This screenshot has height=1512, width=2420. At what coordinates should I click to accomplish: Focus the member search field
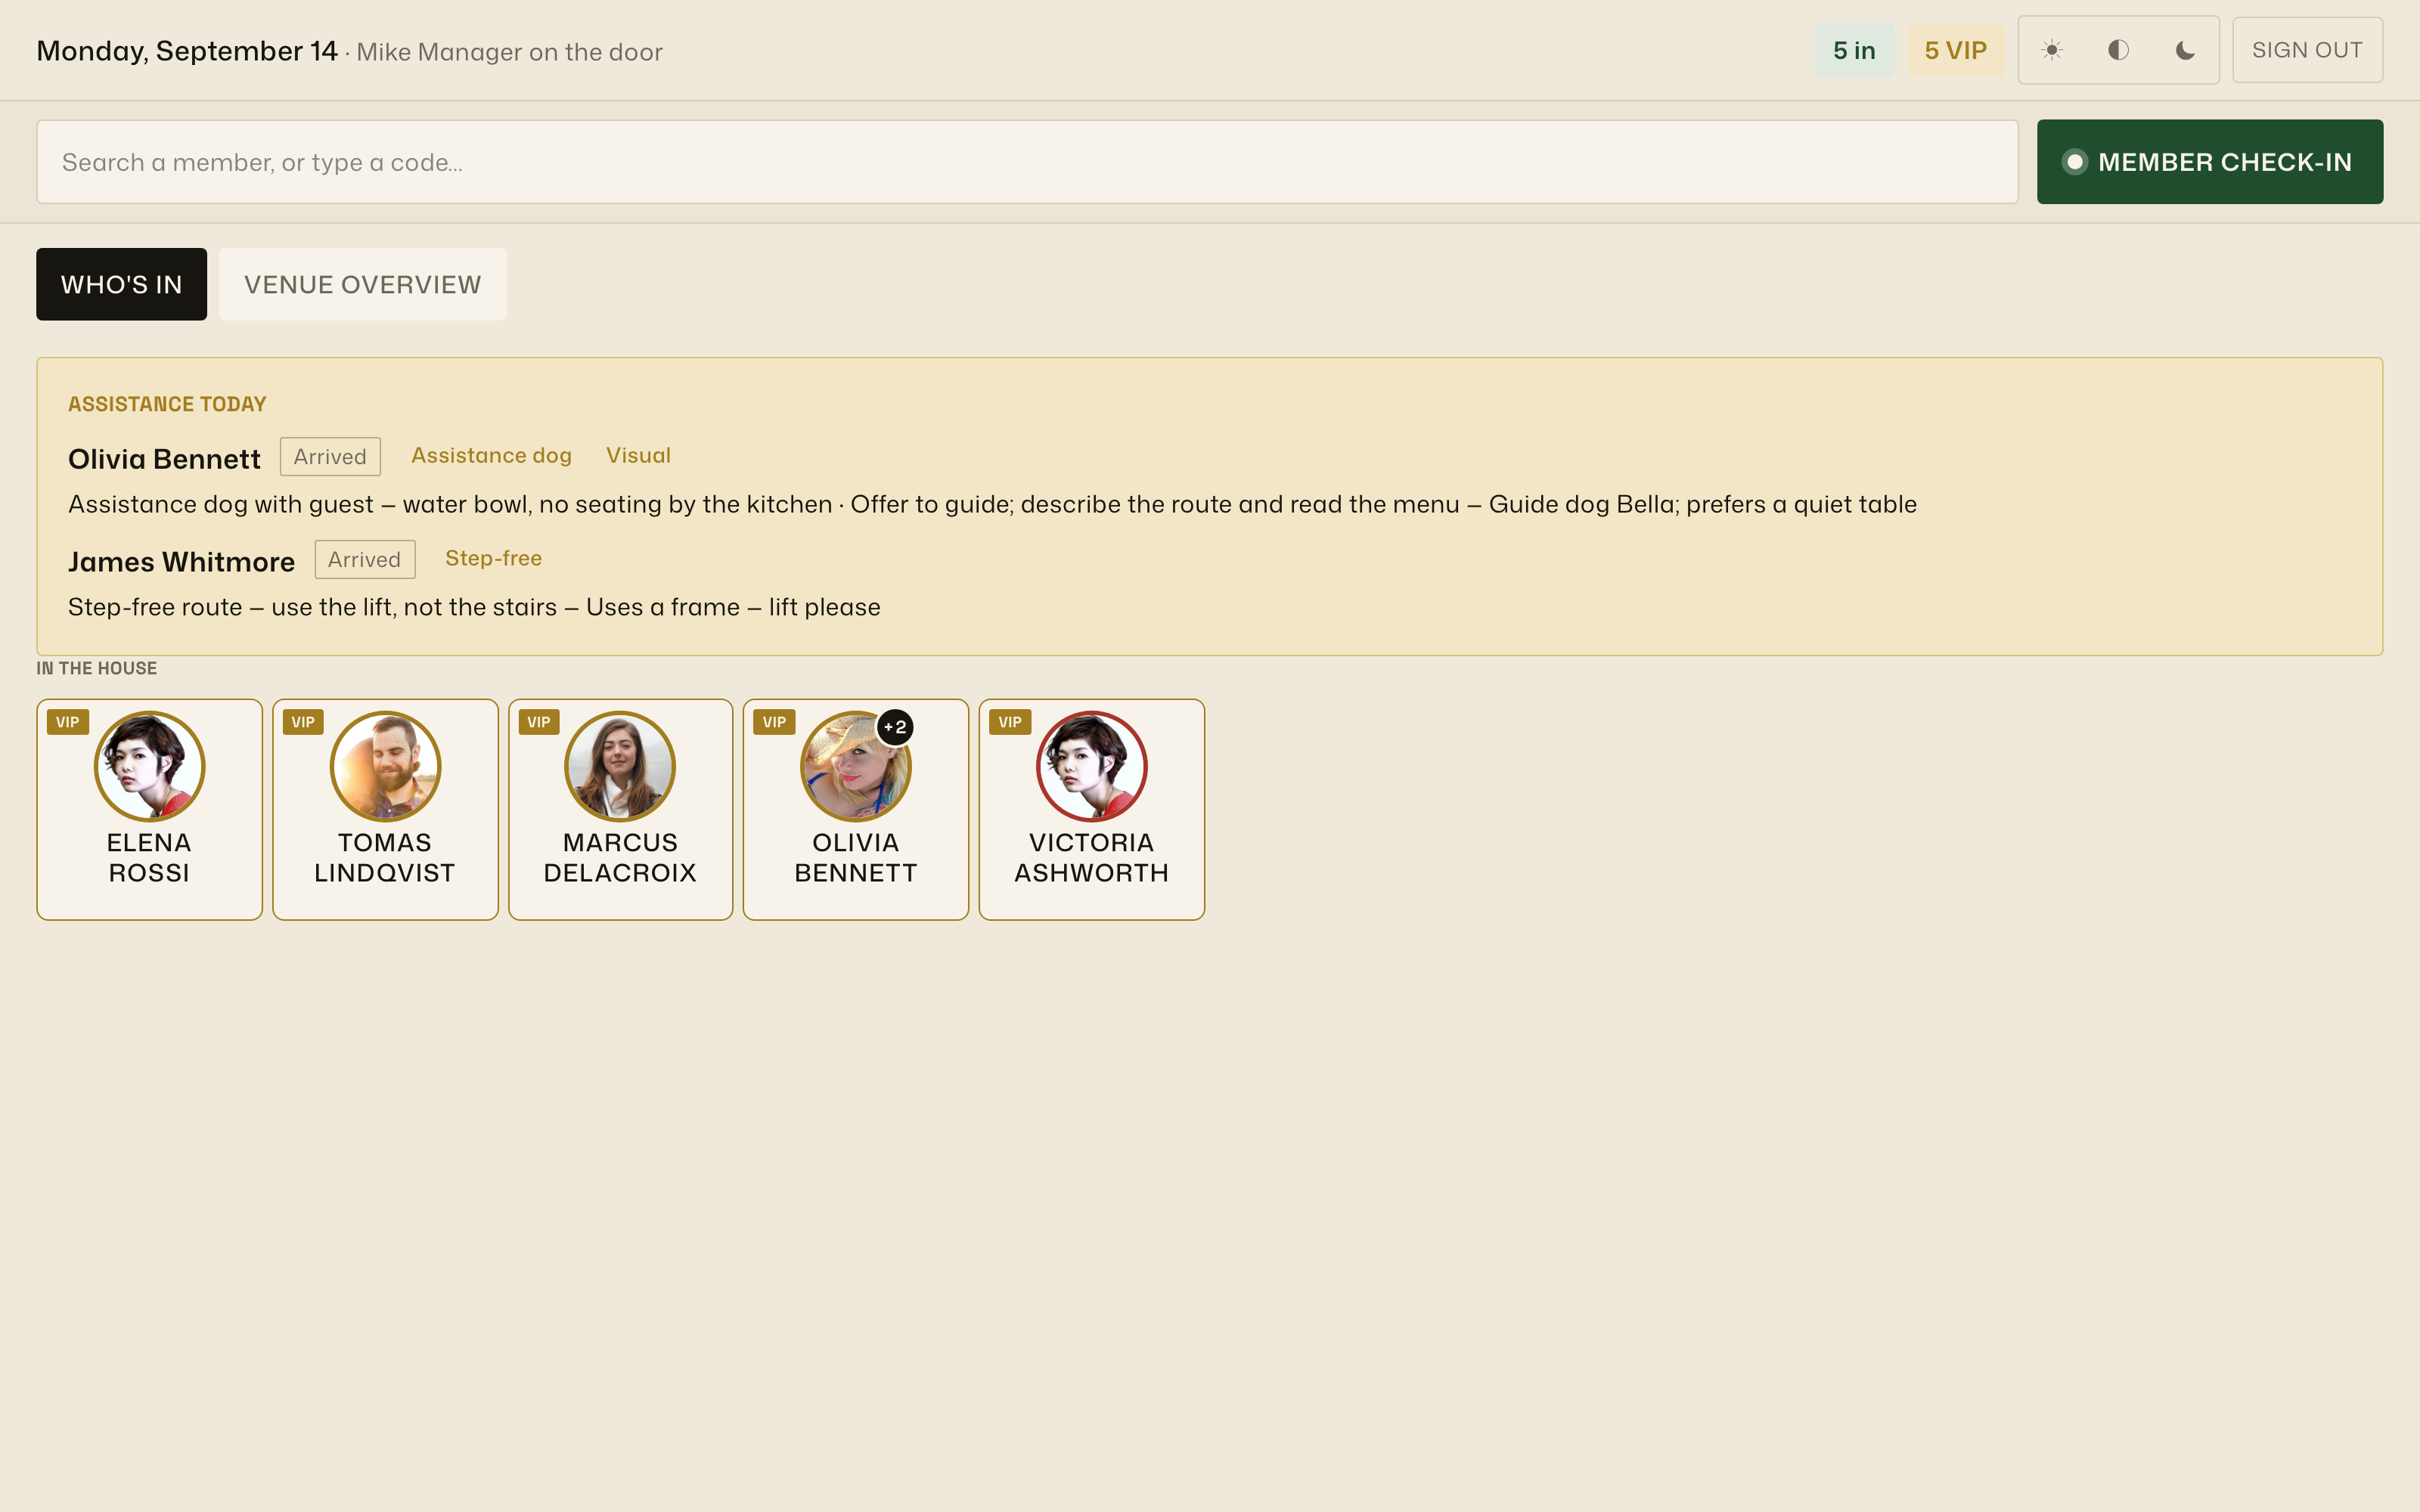coord(1027,162)
